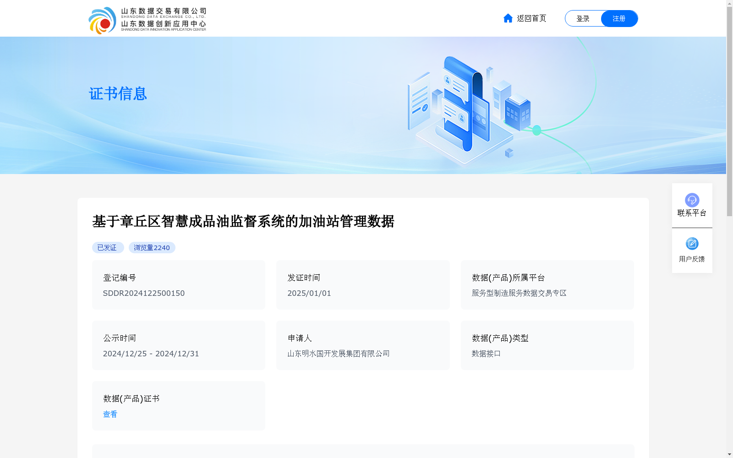The height and width of the screenshot is (458, 733).
Task: Open the 联系平台 side panel label
Action: [692, 213]
